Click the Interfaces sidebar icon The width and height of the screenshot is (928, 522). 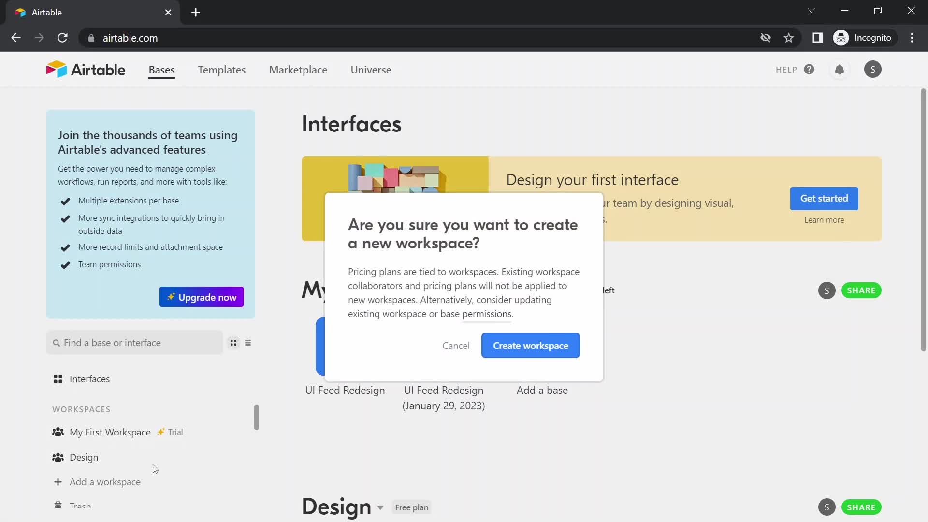click(x=58, y=378)
